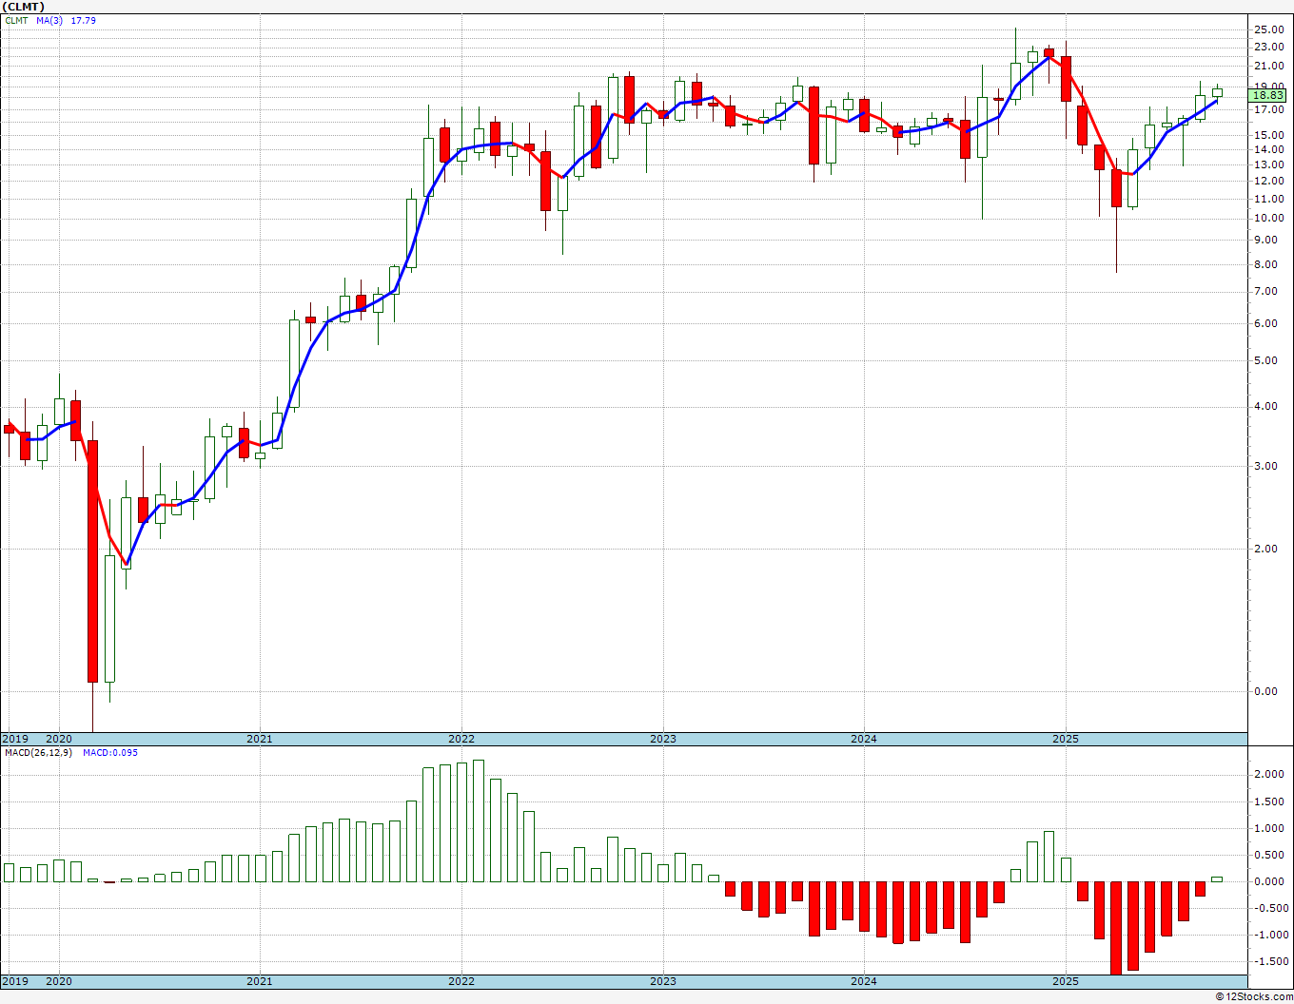Click the MA(3) moving average legend label
The height and width of the screenshot is (1004, 1294).
50,20
